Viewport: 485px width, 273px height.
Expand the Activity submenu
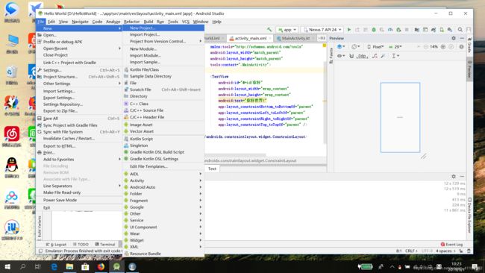163,181
